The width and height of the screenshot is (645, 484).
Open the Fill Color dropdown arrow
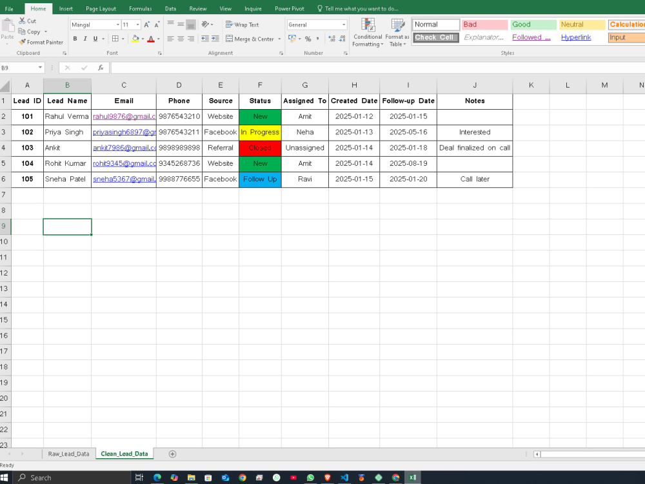[x=143, y=39]
